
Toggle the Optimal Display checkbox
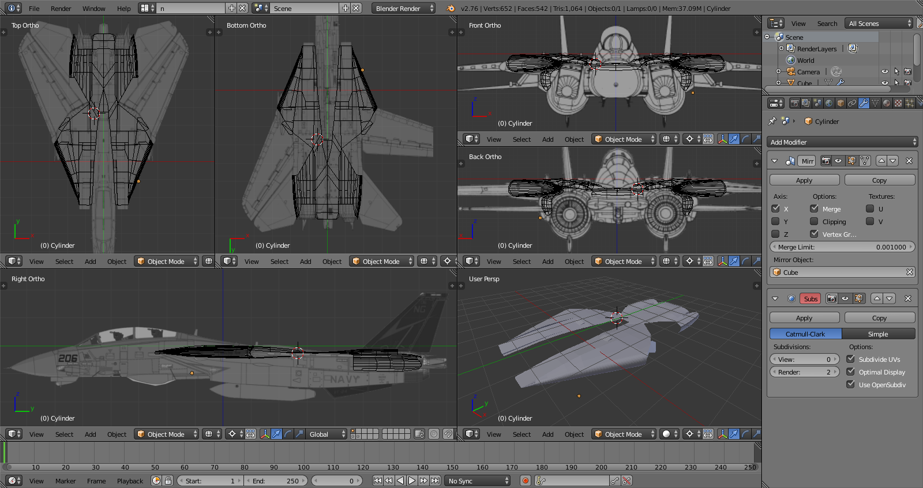[x=850, y=372]
